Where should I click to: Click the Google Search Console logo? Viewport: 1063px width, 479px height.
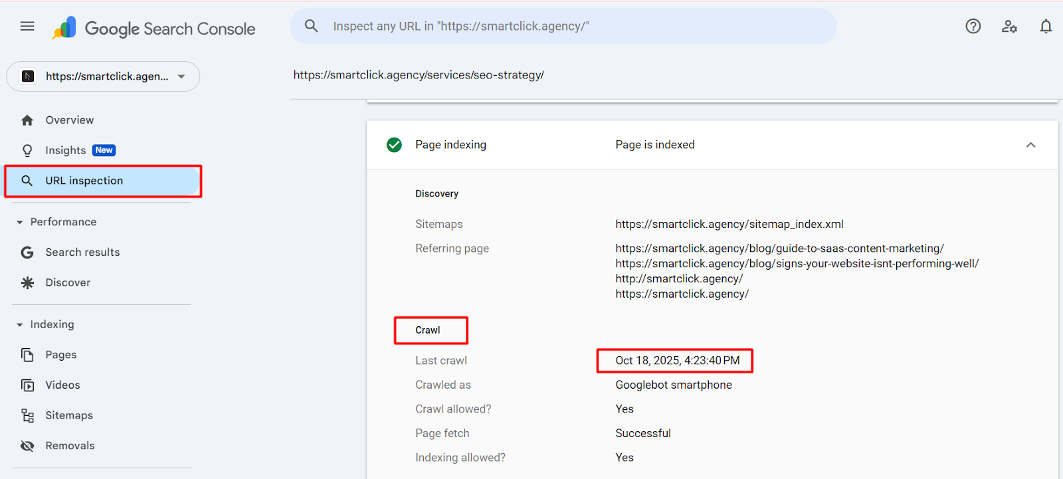pyautogui.click(x=153, y=29)
